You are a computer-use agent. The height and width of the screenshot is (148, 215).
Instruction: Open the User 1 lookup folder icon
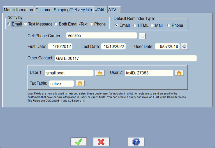pos(100,73)
